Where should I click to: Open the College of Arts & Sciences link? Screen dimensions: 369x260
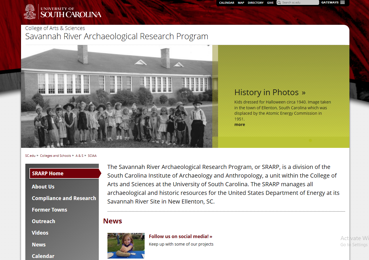[x=55, y=28]
